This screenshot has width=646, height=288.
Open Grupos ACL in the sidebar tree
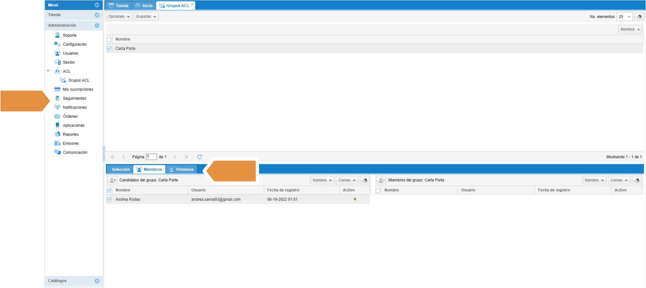pos(79,81)
